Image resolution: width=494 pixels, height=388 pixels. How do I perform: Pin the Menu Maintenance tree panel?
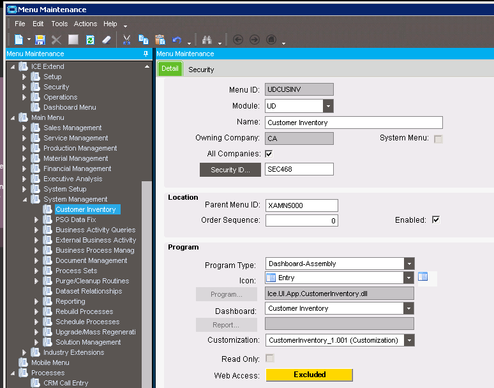146,54
